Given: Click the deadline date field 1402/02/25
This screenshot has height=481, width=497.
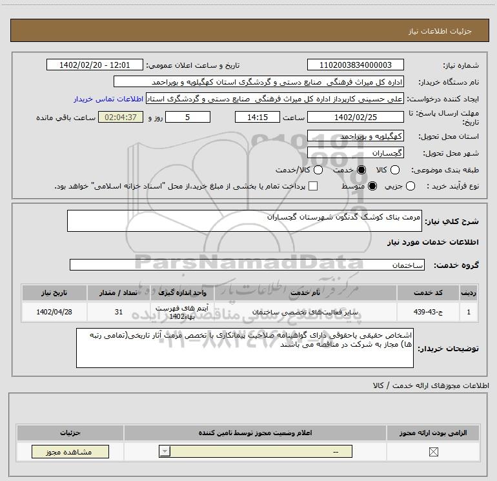Looking at the screenshot, I should [355, 117].
